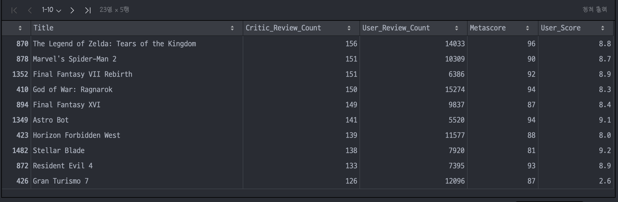Click critic review count 150
The height and width of the screenshot is (202, 618).
351,89
